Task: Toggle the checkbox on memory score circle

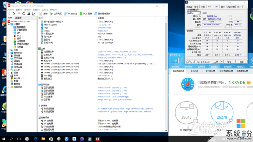Action: click(x=231, y=121)
